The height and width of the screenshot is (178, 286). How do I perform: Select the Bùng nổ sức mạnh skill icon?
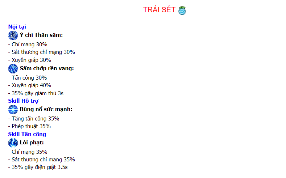(x=13, y=110)
